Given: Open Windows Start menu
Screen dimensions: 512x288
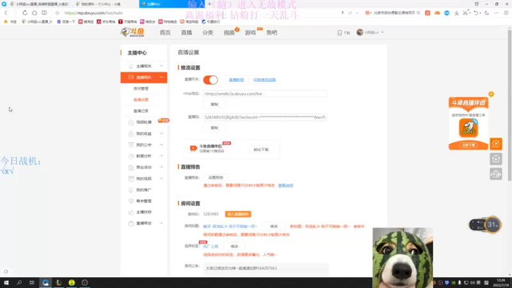Looking at the screenshot, I should [6, 282].
